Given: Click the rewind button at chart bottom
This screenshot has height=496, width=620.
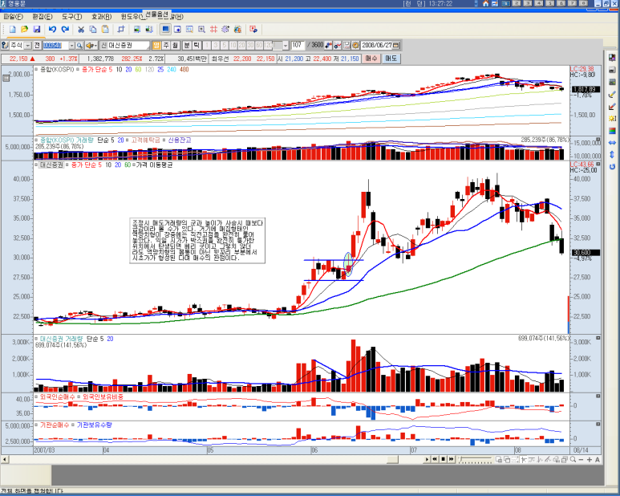Looking at the screenshot, I should [x=435, y=459].
